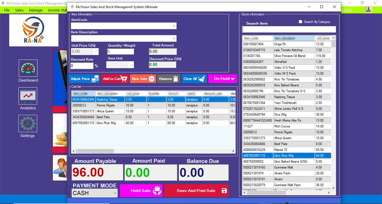Select Voltic M/S Pack item
This screenshot has height=204, width=382.
[x=287, y=73]
